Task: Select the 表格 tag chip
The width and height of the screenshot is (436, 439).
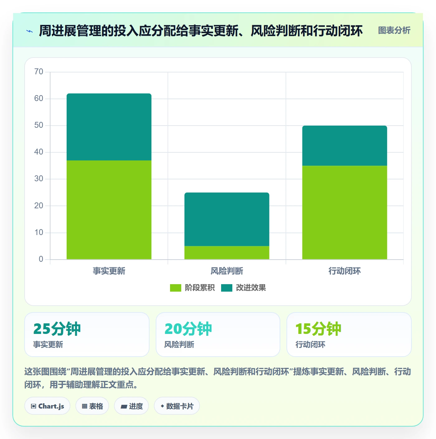Action: [92, 406]
